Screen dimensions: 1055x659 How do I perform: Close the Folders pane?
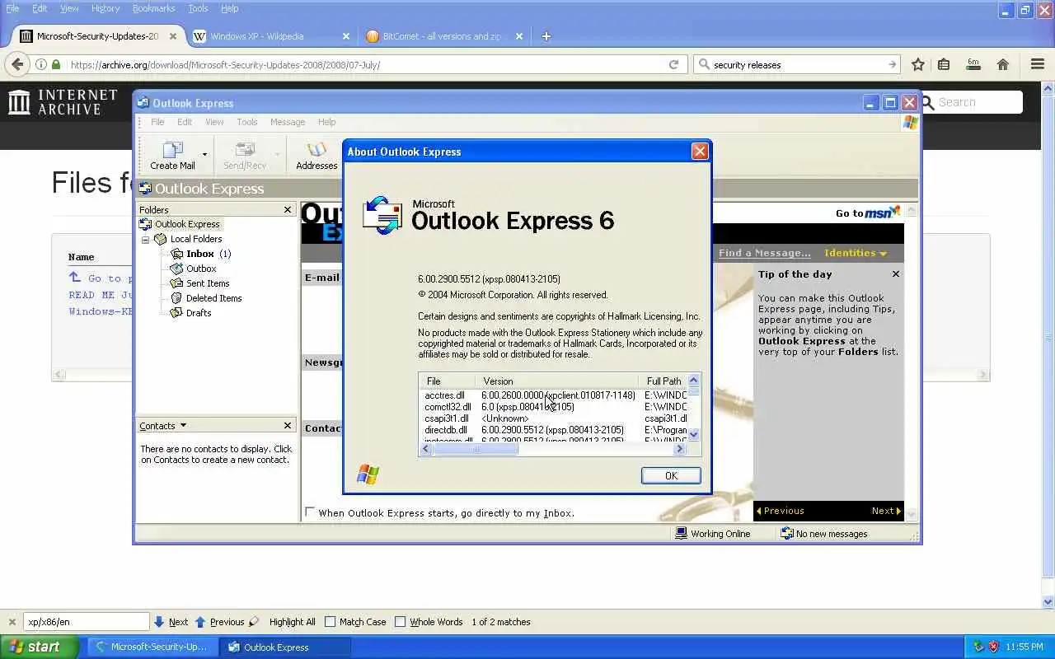(x=288, y=210)
